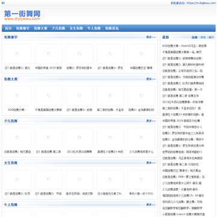The height and width of the screenshot is (217, 217).
Task: Open 街舞资讯 in the navigation bar
Action: pos(112,28)
